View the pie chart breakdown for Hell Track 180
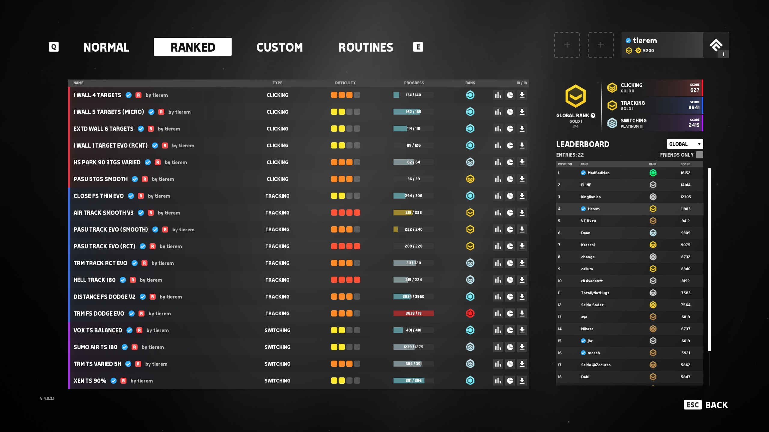The width and height of the screenshot is (769, 432). [510, 280]
